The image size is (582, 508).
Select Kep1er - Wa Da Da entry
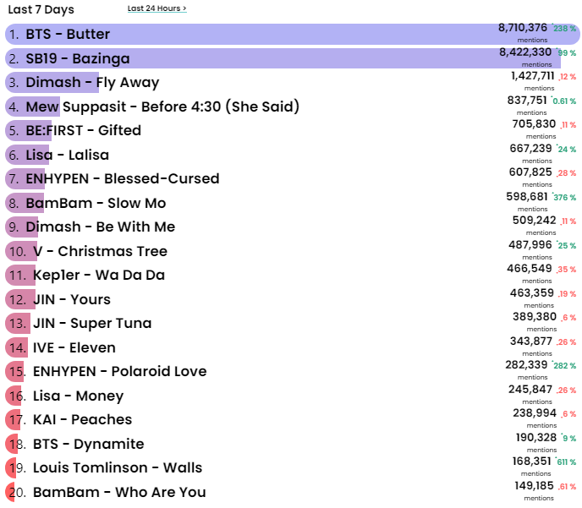[x=292, y=276]
